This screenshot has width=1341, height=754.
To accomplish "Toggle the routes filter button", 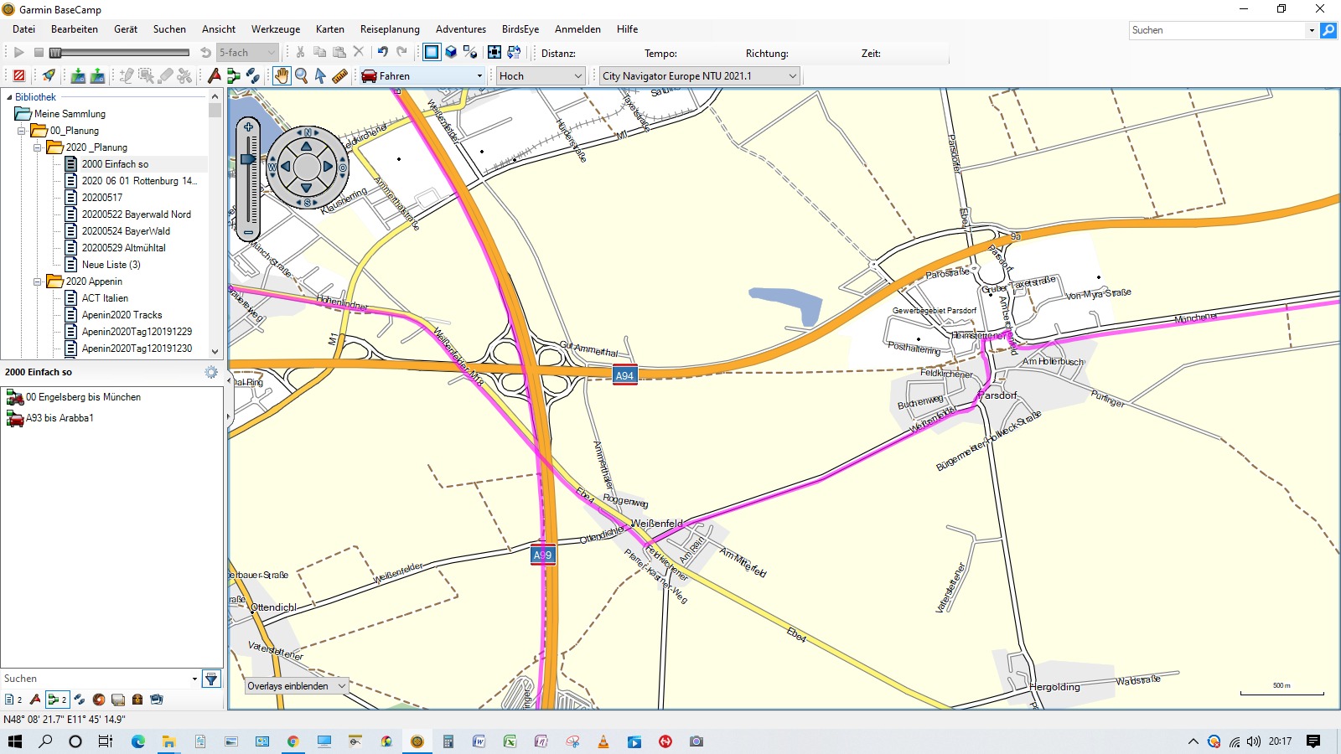I will (57, 700).
